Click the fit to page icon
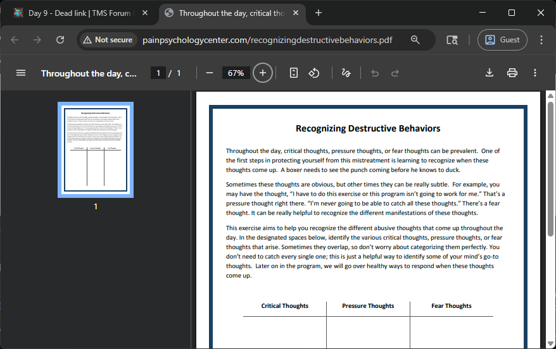556x349 pixels. coord(294,73)
